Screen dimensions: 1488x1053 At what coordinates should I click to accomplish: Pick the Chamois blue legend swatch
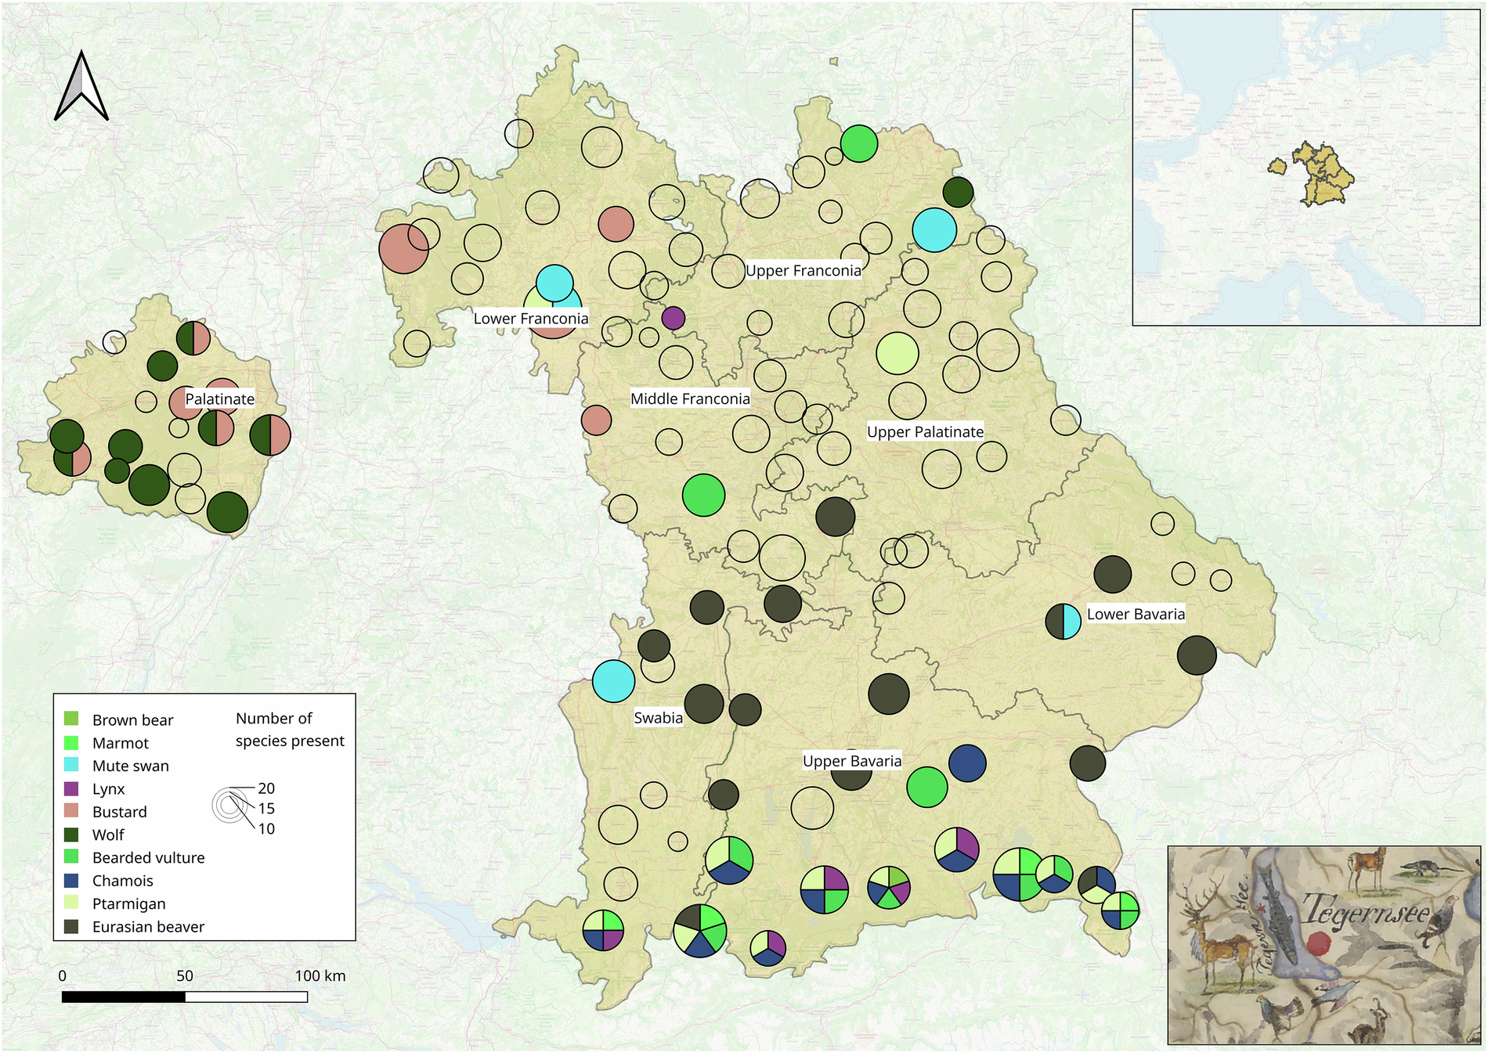click(71, 880)
